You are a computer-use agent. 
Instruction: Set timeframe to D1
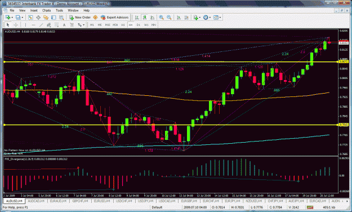coord(139,25)
